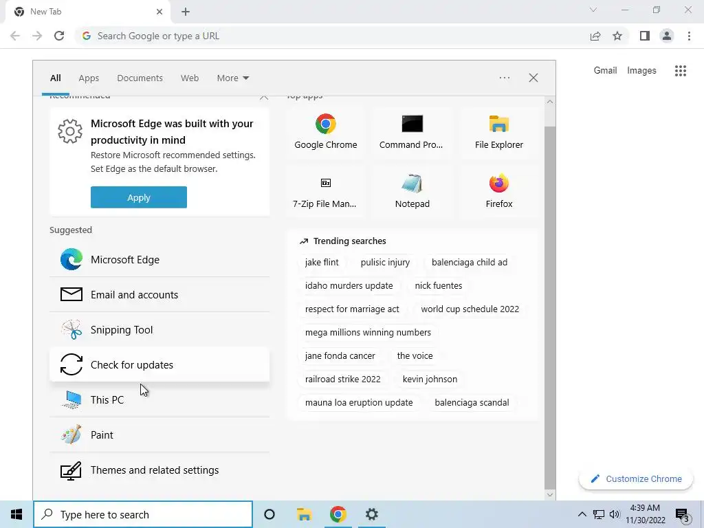Image resolution: width=704 pixels, height=528 pixels.
Task: Open Google Images link
Action: (641, 71)
